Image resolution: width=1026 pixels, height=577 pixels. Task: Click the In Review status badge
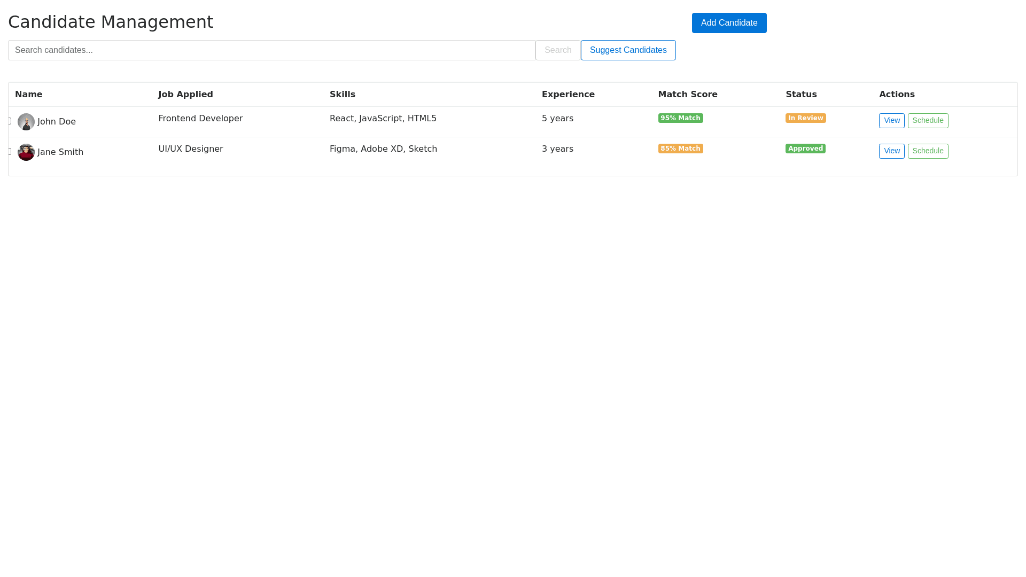[805, 118]
